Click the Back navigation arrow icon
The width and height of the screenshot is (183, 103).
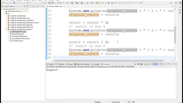(131, 3)
